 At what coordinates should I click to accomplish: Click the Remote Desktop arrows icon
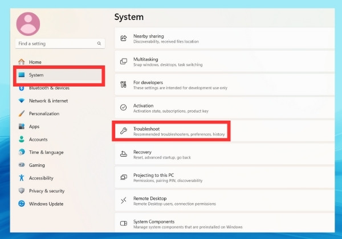(x=124, y=200)
